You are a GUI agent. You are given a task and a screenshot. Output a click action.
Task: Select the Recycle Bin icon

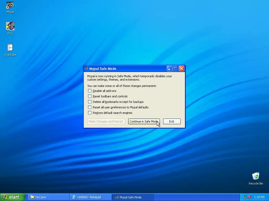click(x=256, y=178)
